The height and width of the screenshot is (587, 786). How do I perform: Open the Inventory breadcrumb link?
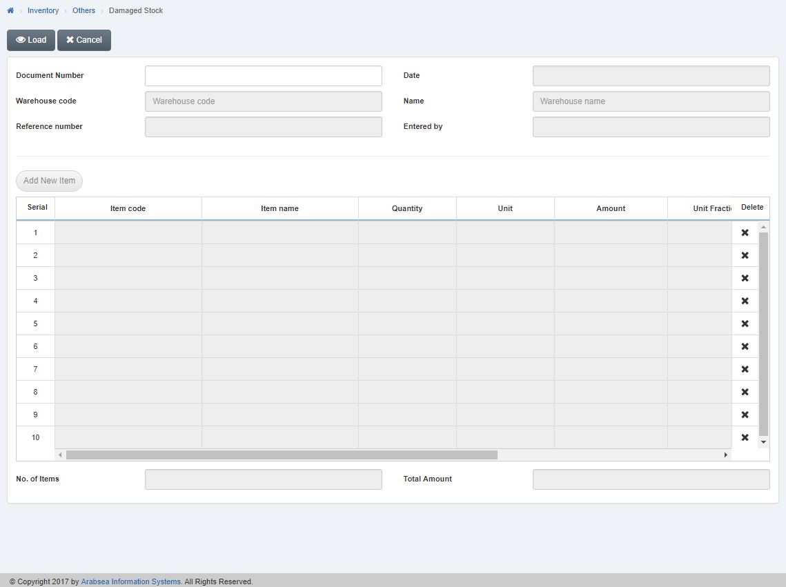pyautogui.click(x=43, y=10)
